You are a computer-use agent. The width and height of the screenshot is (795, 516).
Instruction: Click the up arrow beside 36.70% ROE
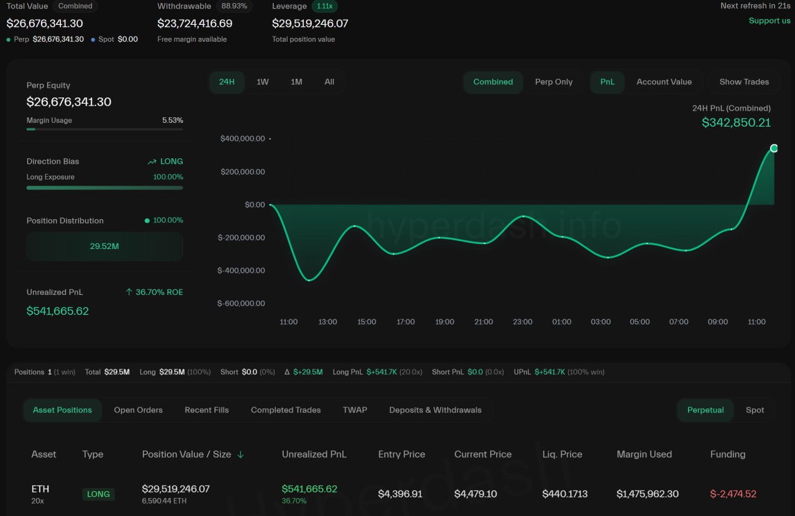pos(129,292)
